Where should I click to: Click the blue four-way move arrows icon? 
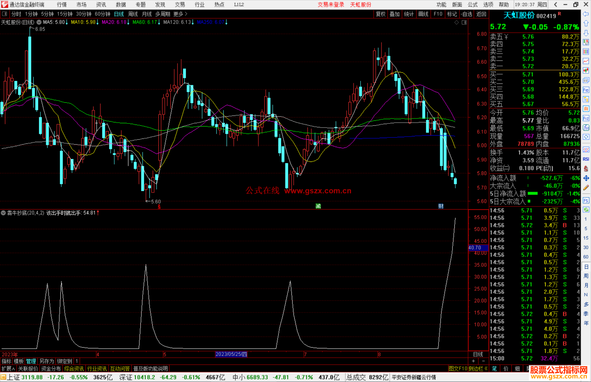[x=586, y=178]
